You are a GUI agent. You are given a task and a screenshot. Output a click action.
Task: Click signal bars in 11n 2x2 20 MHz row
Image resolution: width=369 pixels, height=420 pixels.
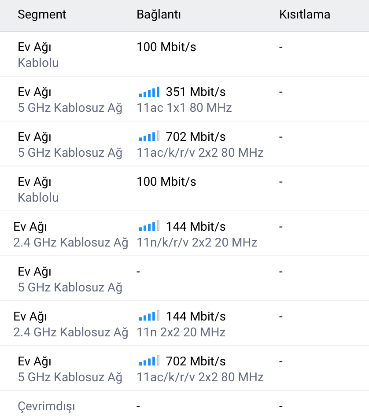149,316
